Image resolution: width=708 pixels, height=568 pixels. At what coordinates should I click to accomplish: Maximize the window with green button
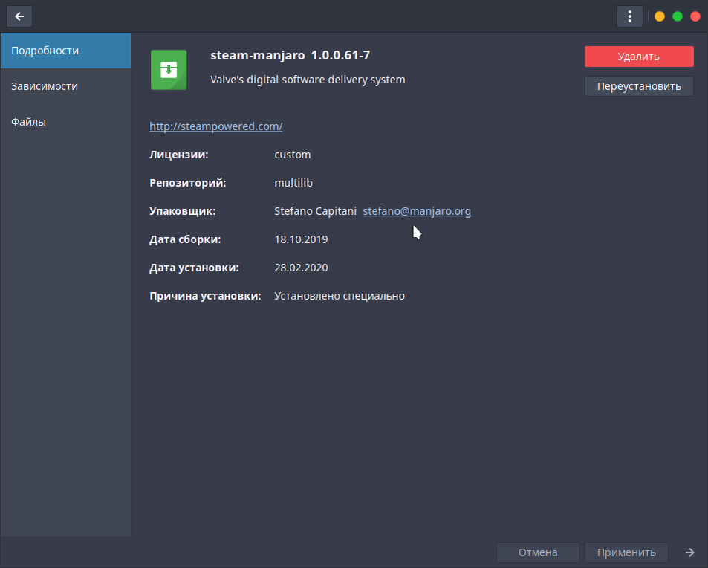(678, 16)
